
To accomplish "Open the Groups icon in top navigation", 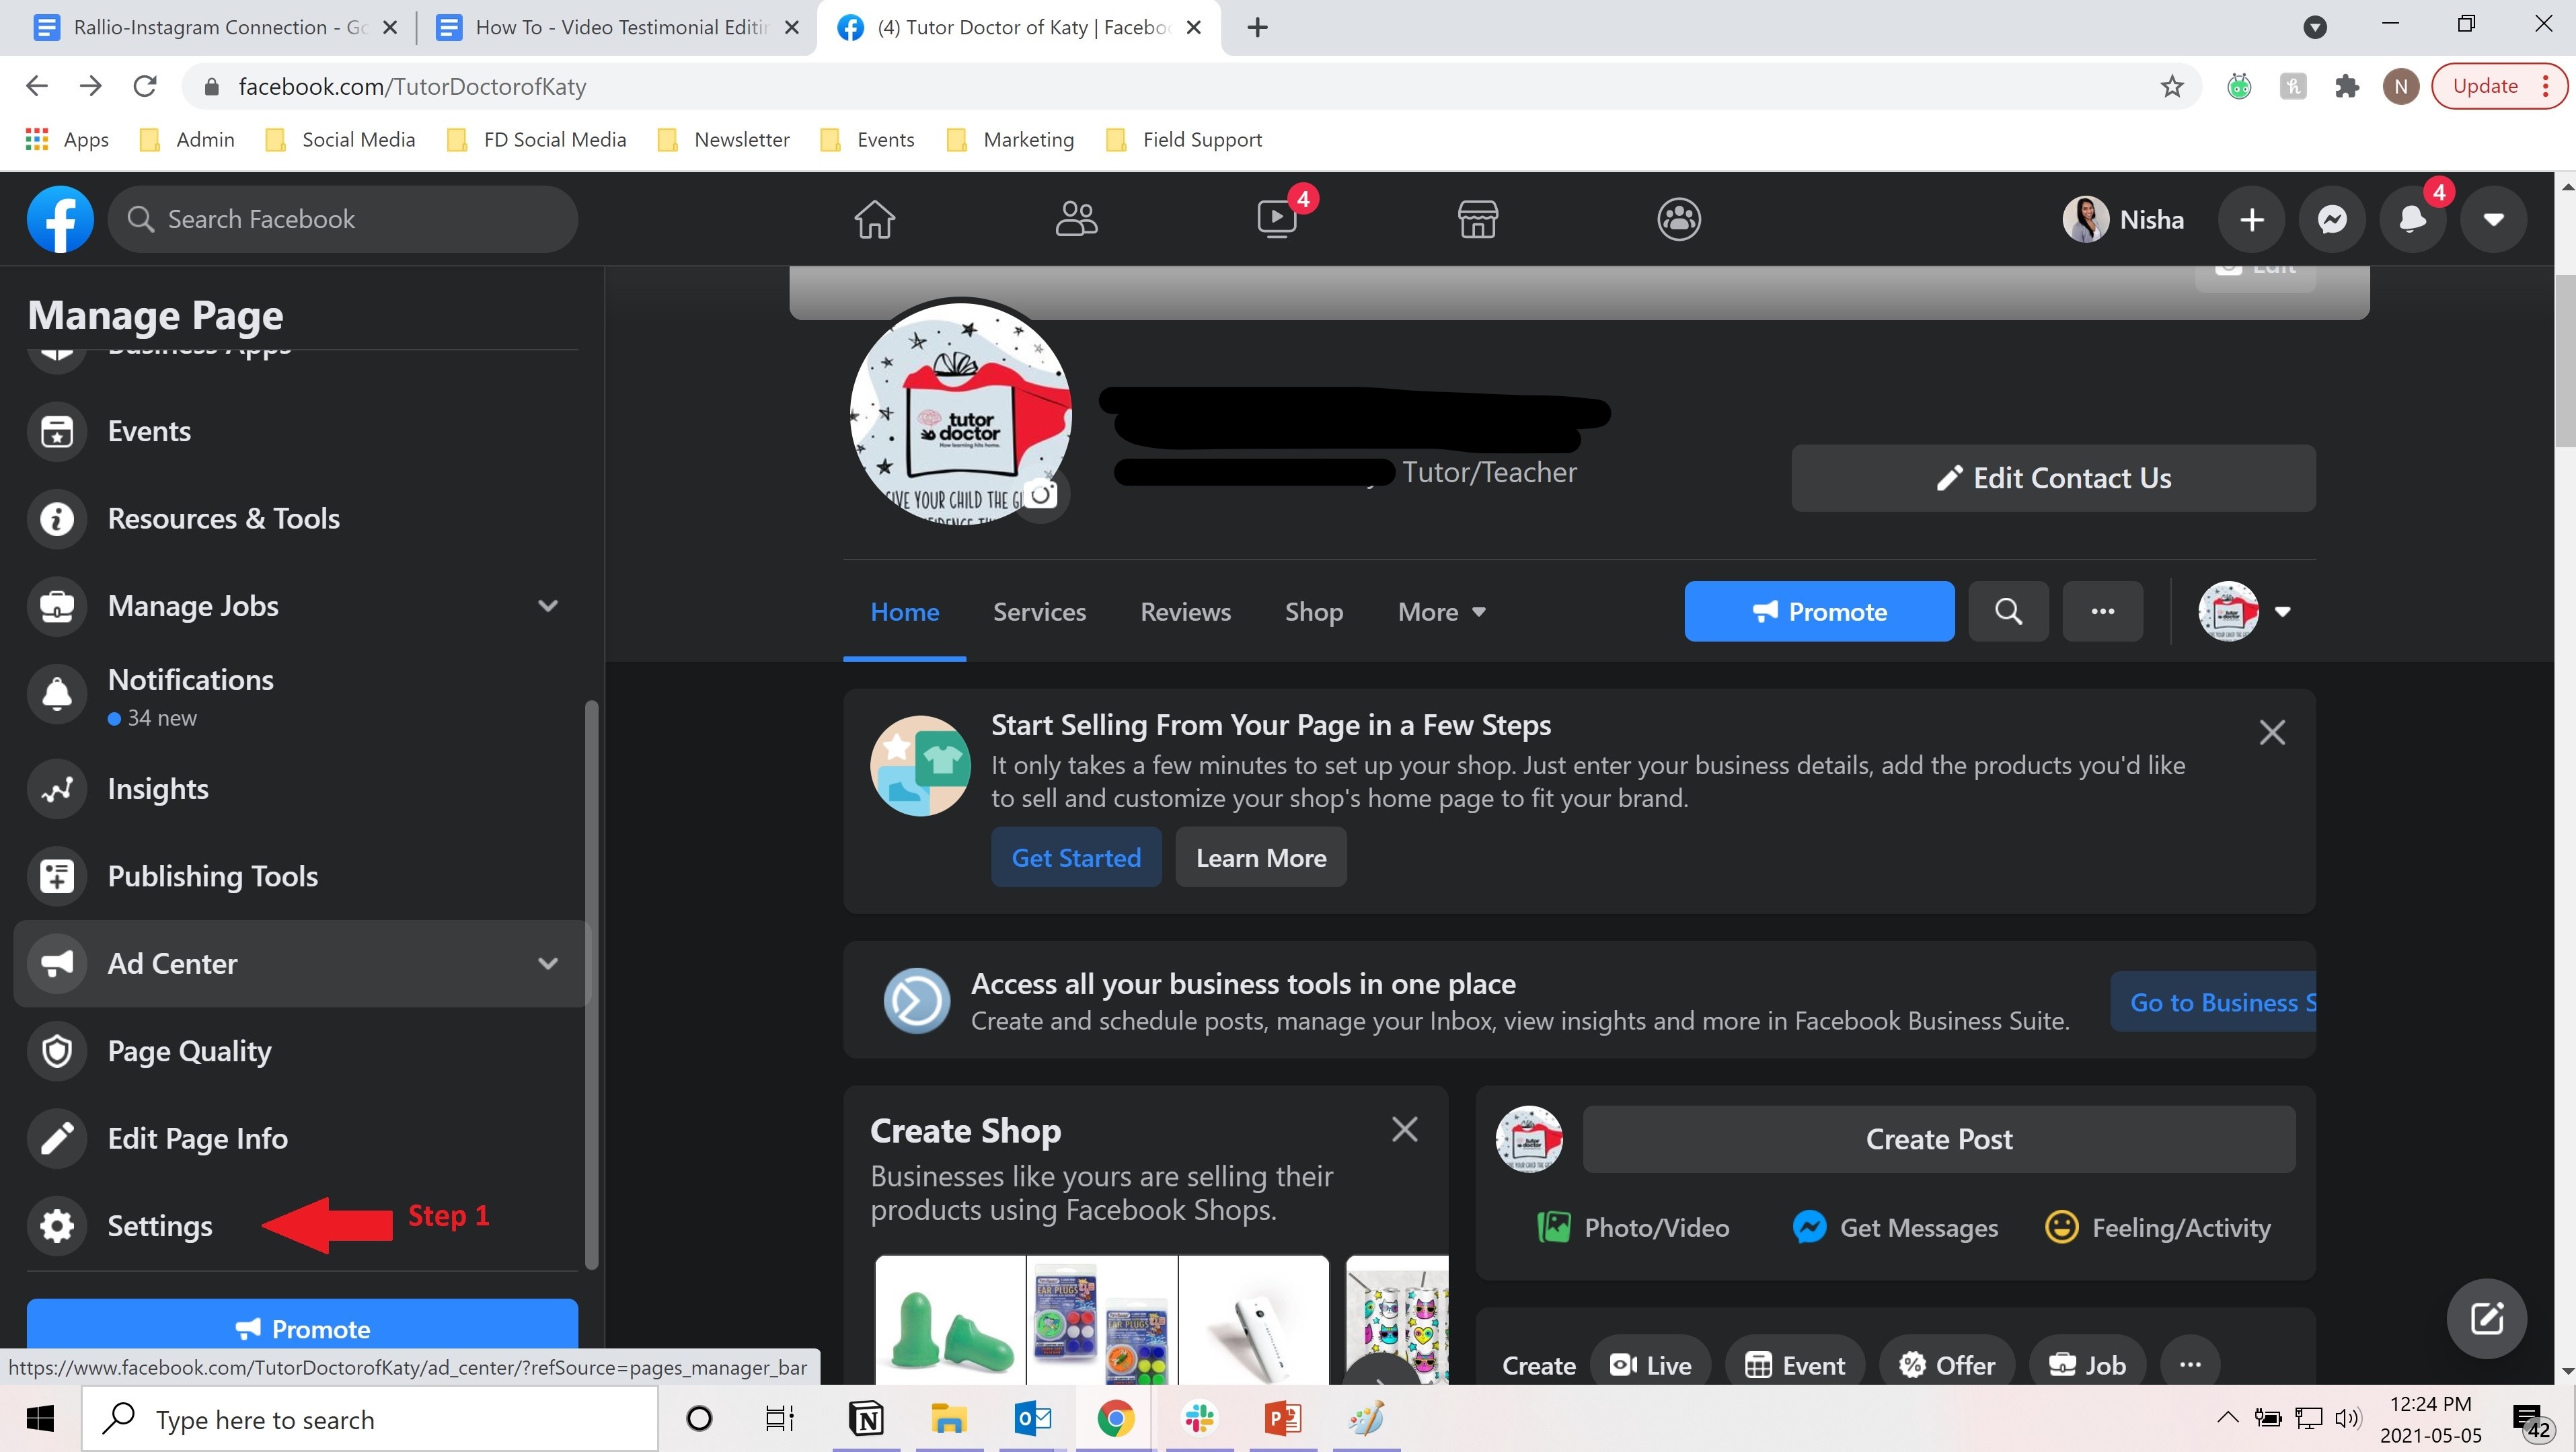I will click(x=1678, y=219).
